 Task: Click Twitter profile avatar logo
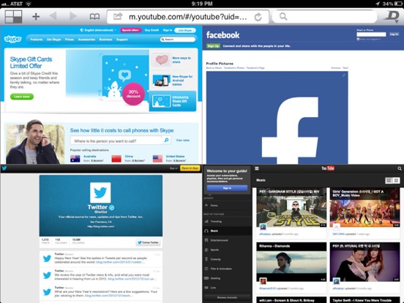(x=100, y=192)
